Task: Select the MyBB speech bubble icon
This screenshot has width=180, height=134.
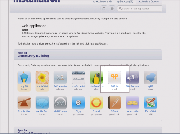Action: [x=150, y=78]
